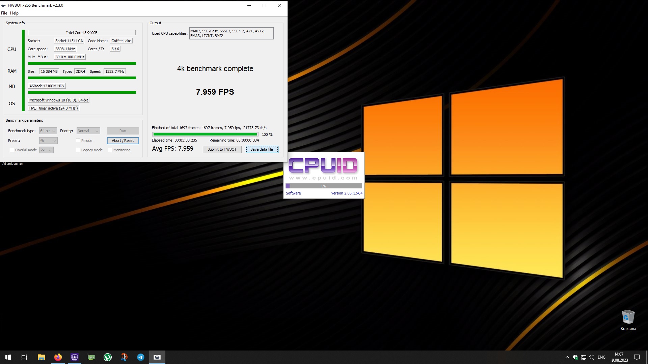Open Telegram from the taskbar
This screenshot has height=364, width=648.
click(141, 357)
